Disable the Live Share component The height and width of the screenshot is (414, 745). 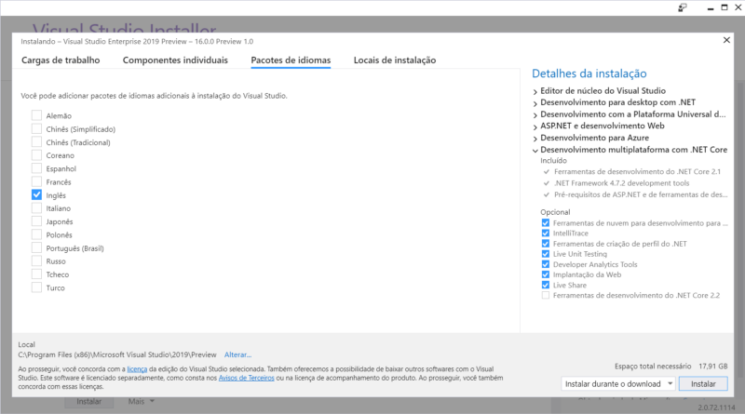546,285
